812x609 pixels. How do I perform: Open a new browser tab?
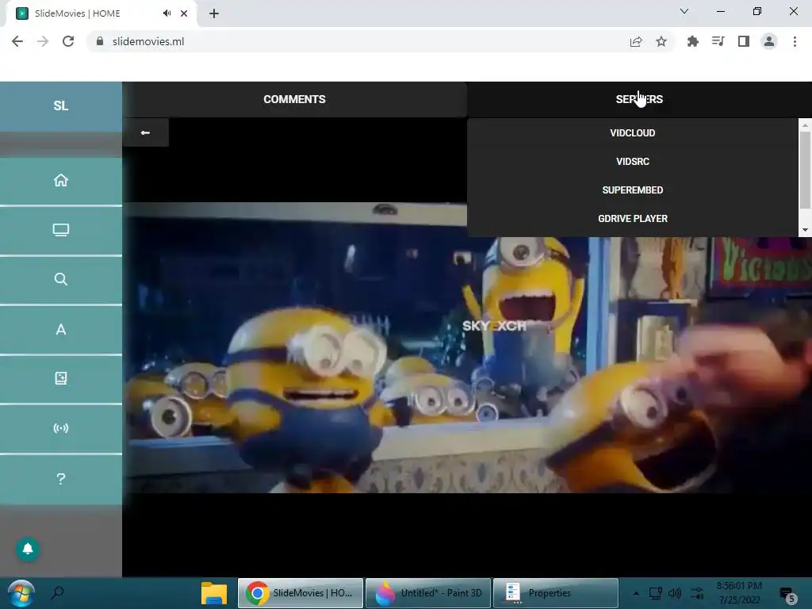pyautogui.click(x=214, y=13)
